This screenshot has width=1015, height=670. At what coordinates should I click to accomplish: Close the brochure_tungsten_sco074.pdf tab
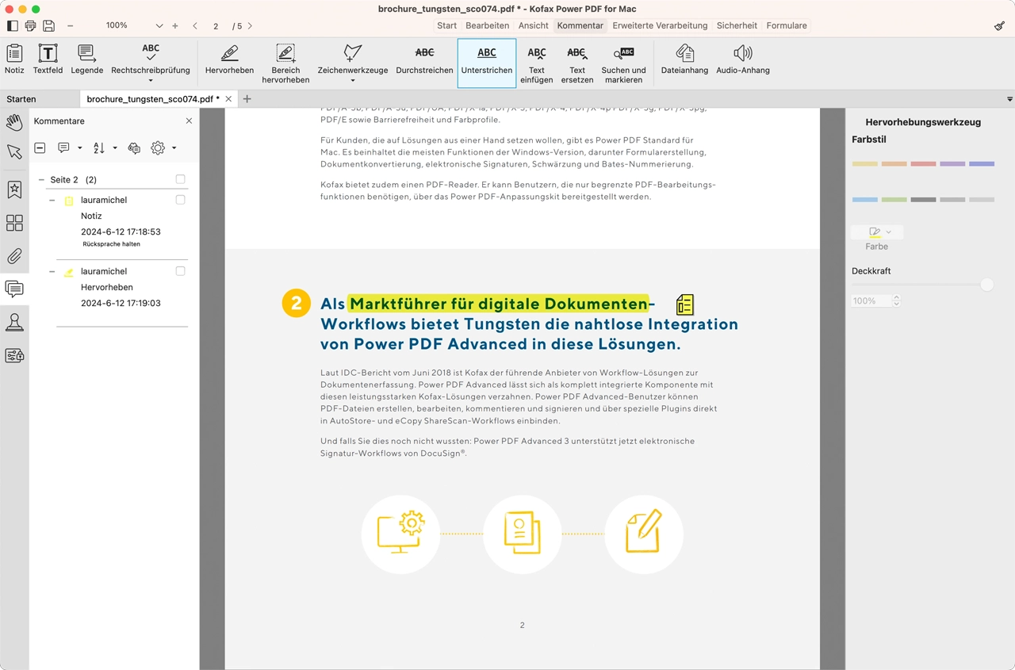229,99
